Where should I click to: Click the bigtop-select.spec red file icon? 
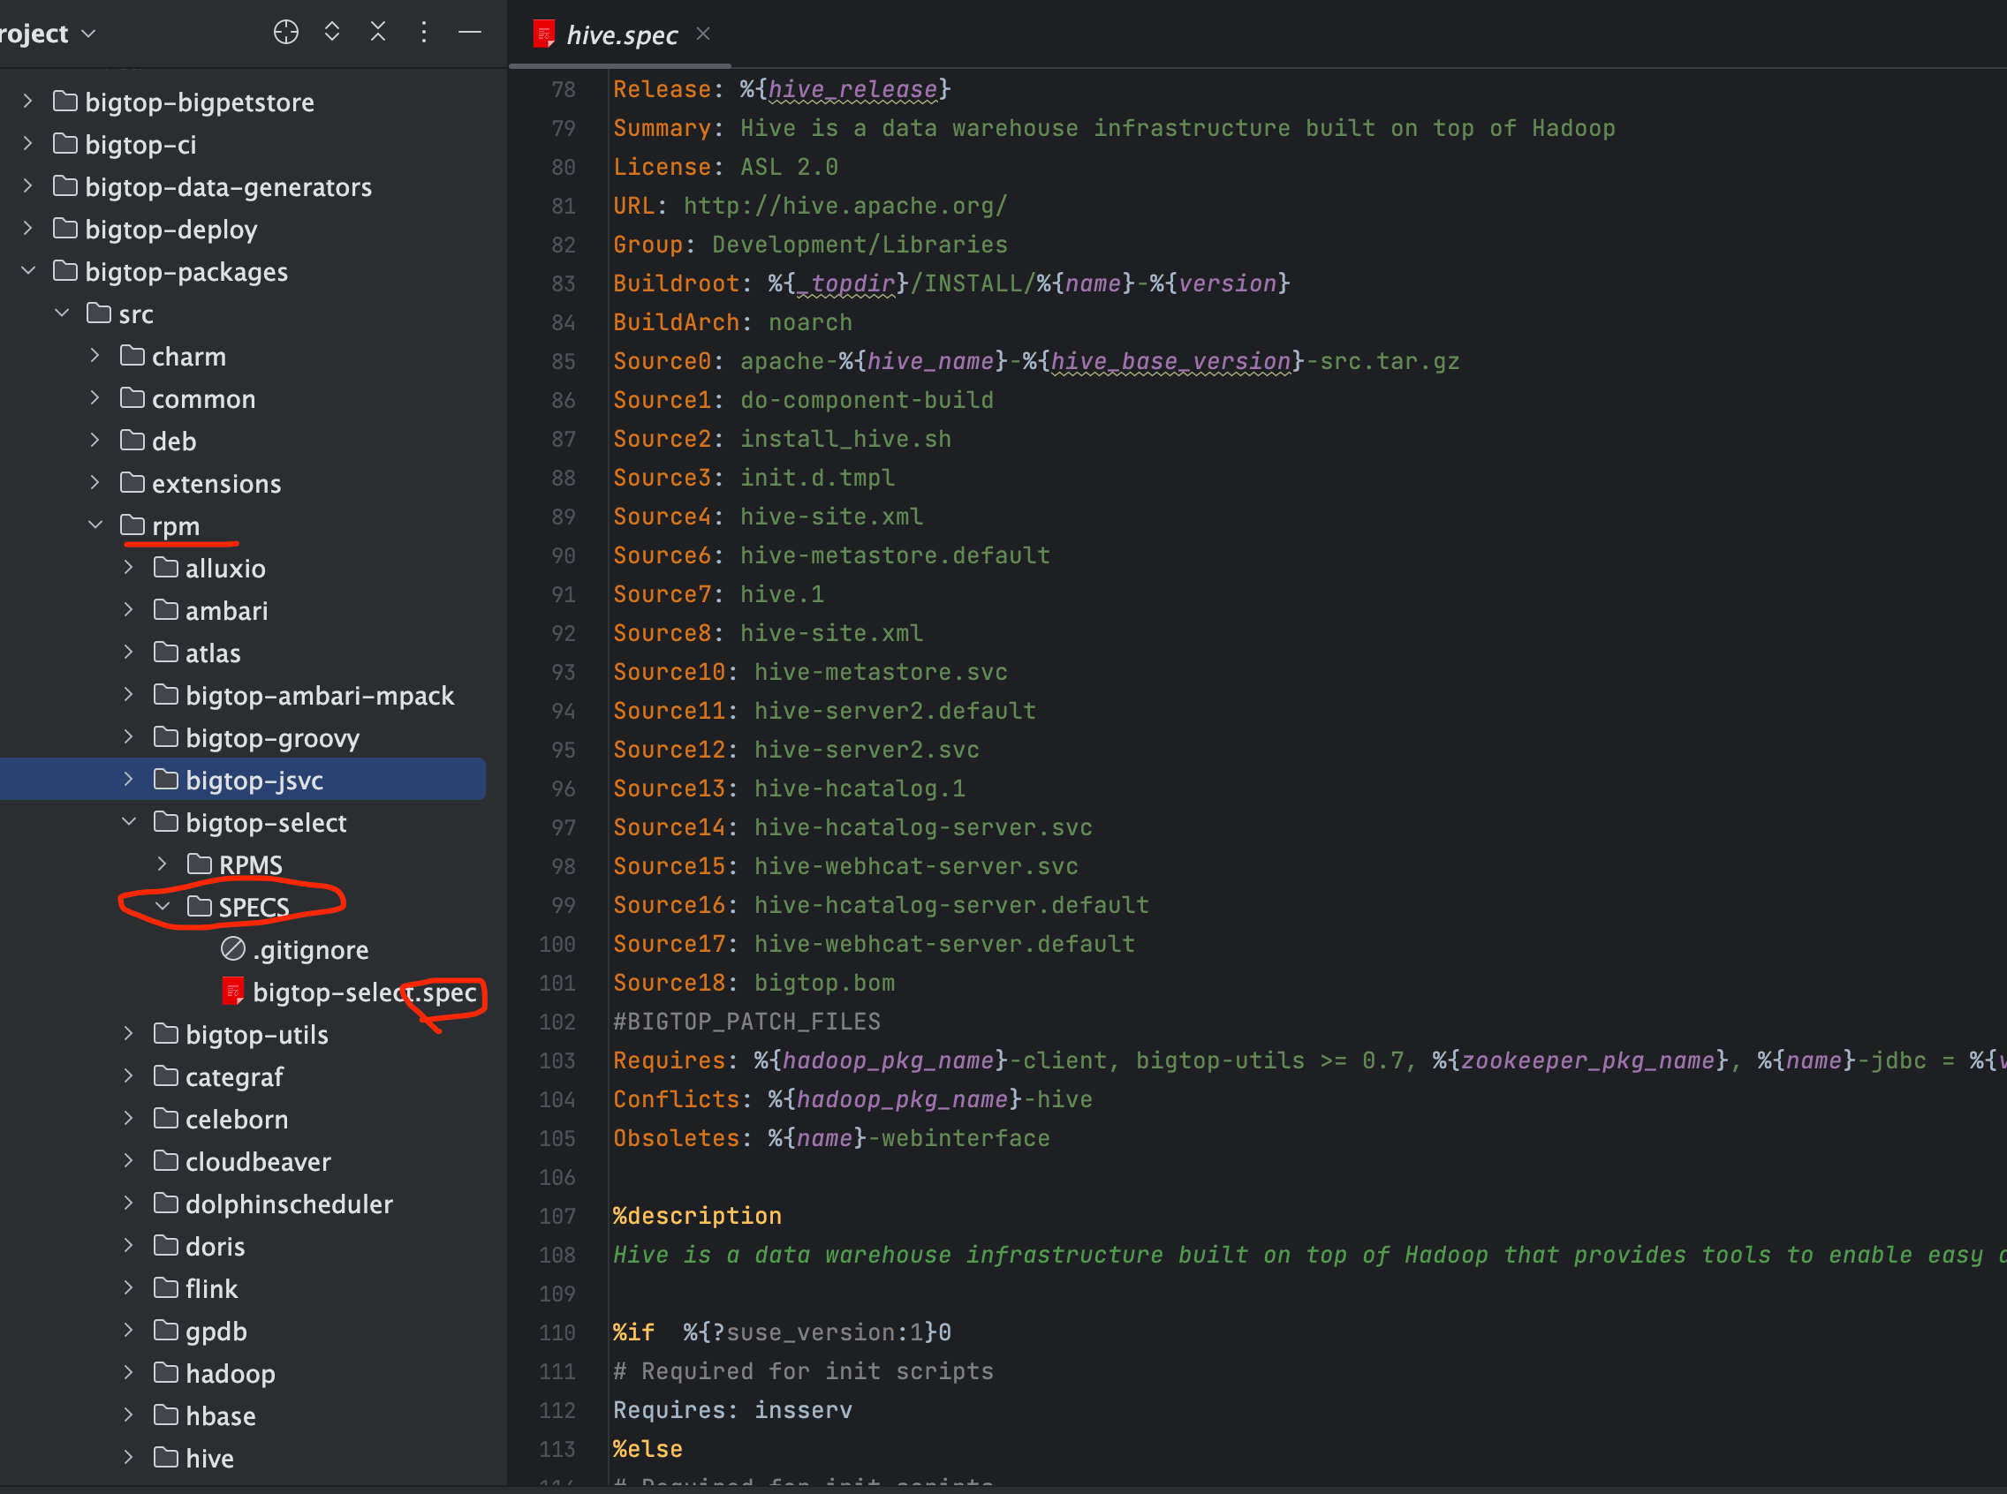(x=233, y=992)
